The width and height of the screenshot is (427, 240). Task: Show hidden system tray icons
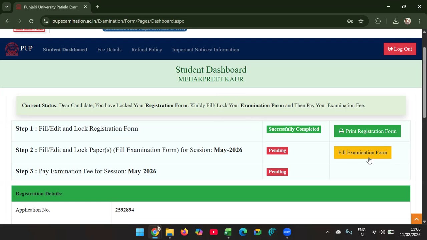327,232
